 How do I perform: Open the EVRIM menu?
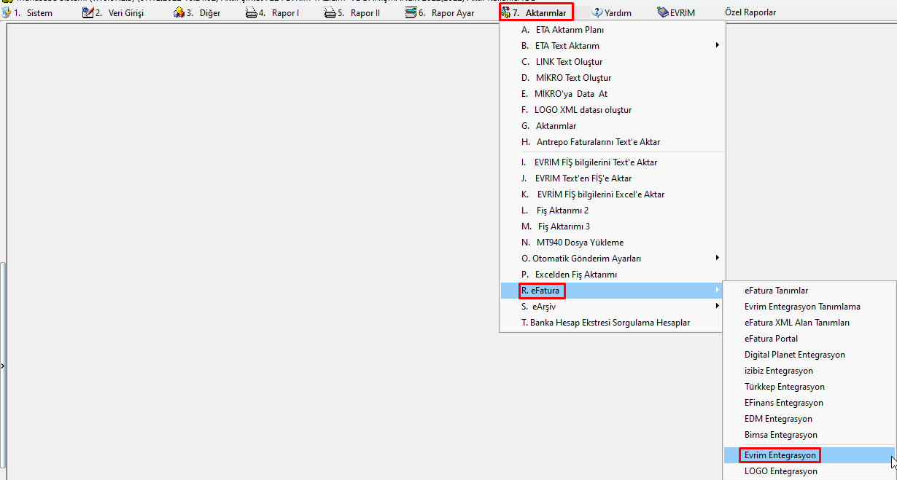682,13
